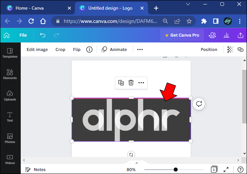Open the share collaborators icon

[212, 35]
